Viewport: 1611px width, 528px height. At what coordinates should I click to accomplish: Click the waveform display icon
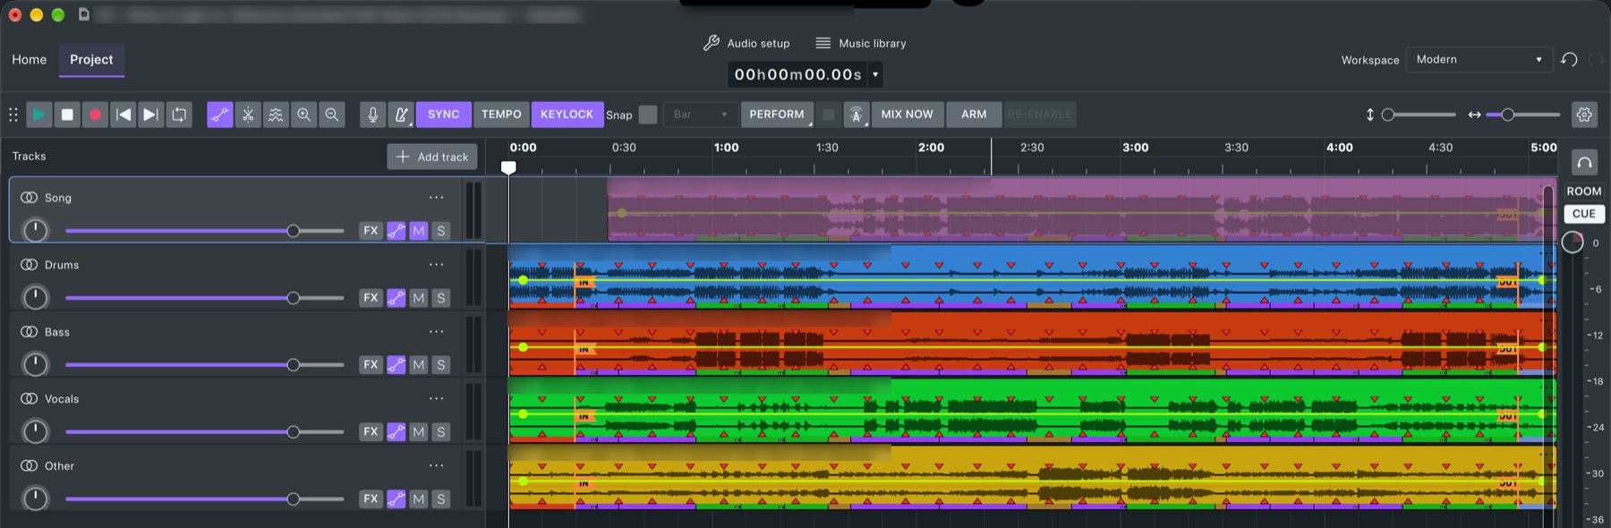[276, 115]
